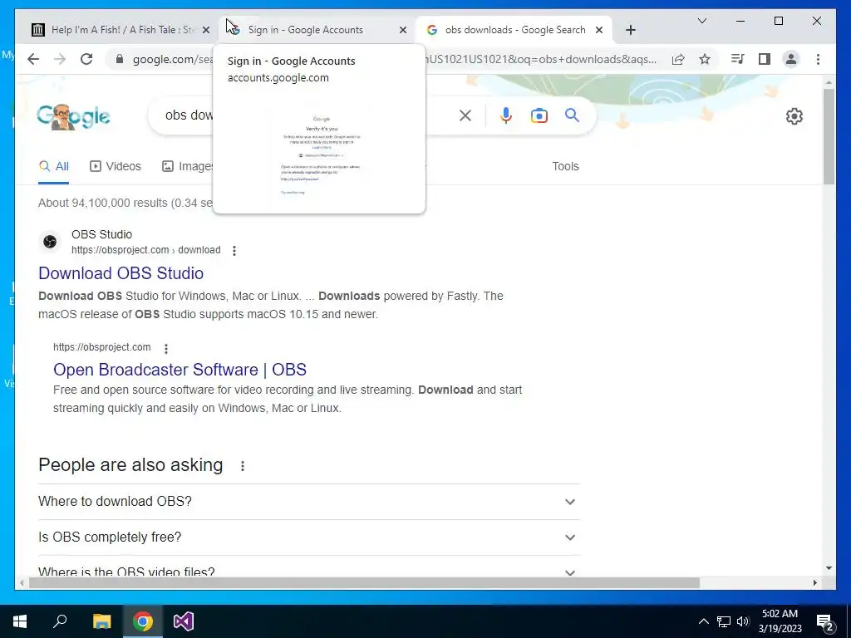Viewport: 851px width, 638px height.
Task: Click the scroll down arrow
Action: pyautogui.click(x=829, y=568)
